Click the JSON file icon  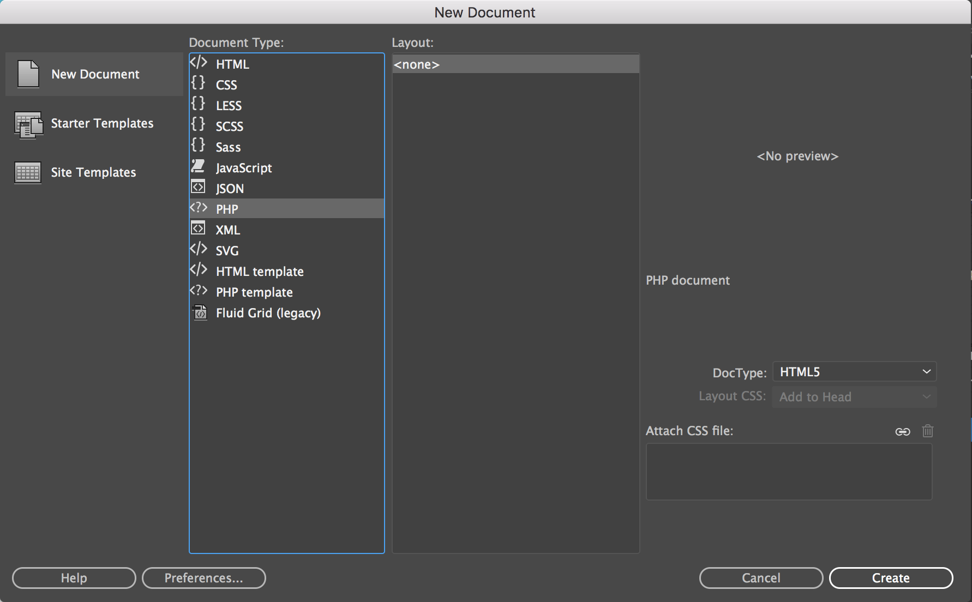198,187
